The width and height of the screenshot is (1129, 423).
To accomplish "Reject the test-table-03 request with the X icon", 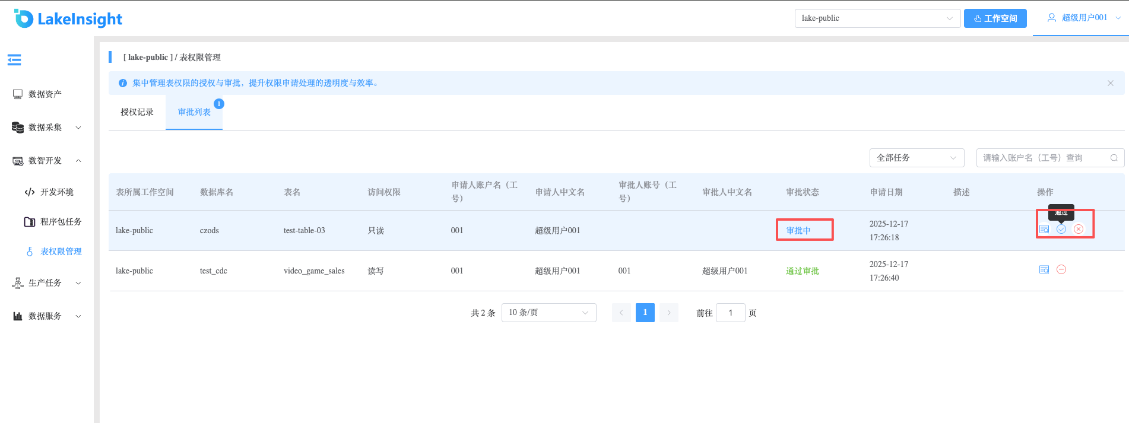I will 1079,229.
